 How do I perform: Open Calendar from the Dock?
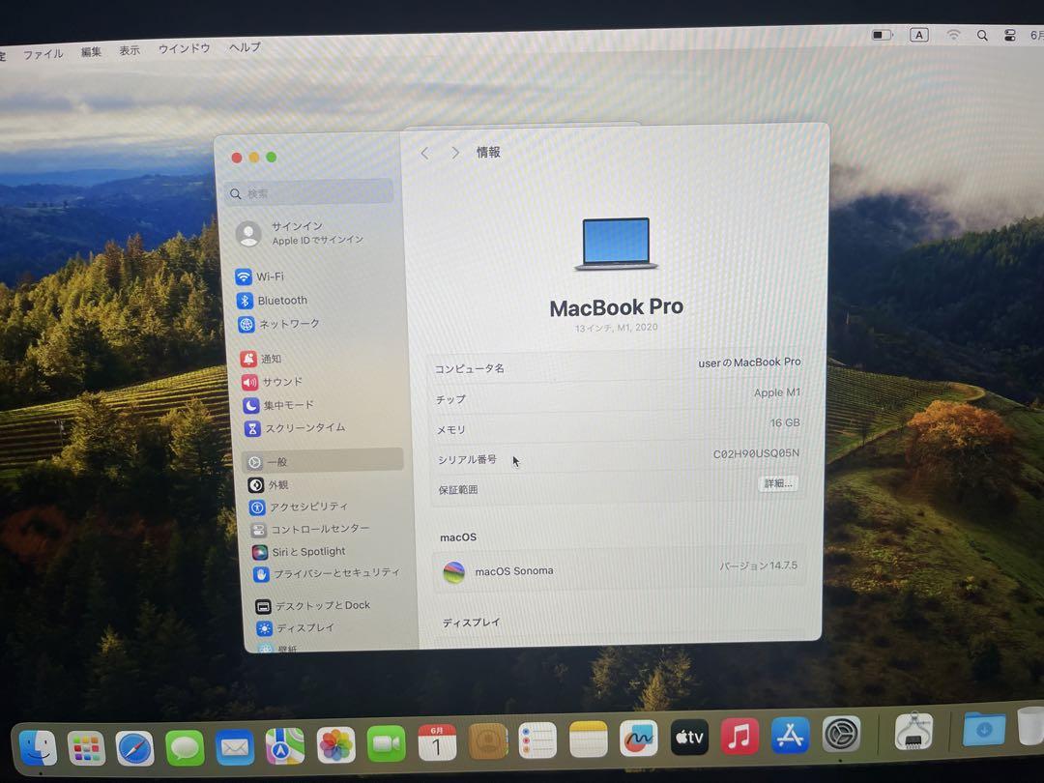(437, 742)
